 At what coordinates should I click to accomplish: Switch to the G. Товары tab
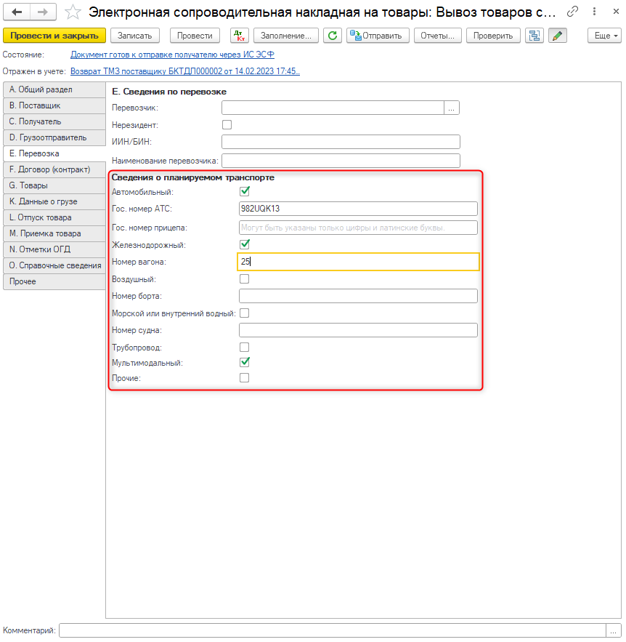click(54, 185)
